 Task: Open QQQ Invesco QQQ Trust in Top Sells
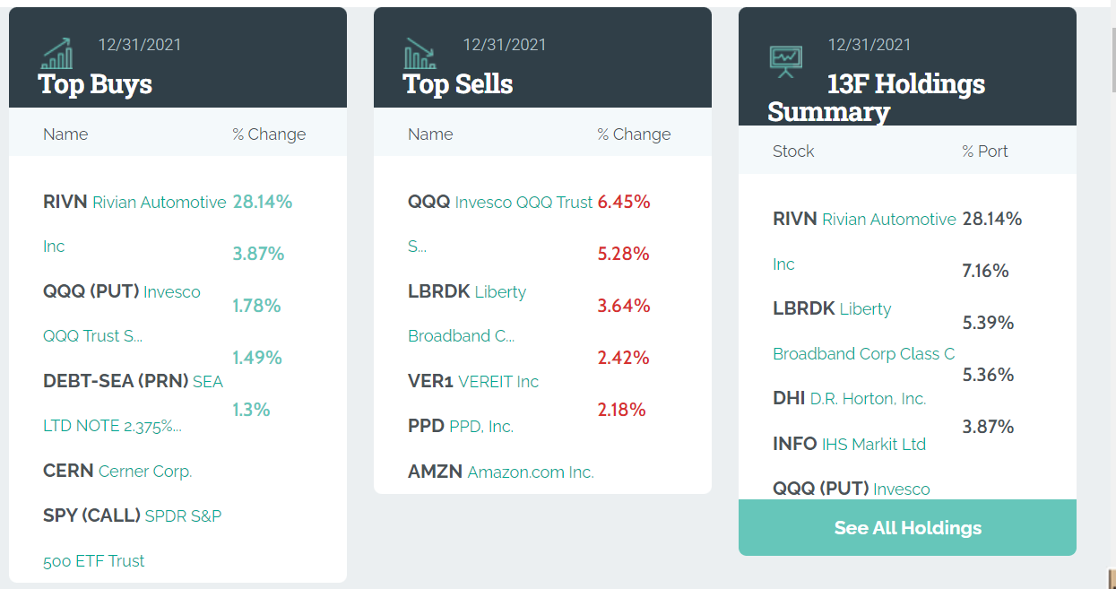pos(500,224)
